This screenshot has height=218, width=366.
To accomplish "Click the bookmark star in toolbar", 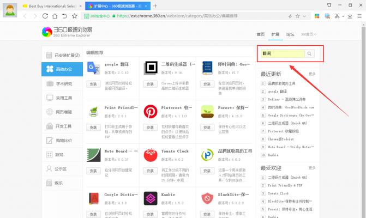I will (x=75, y=16).
